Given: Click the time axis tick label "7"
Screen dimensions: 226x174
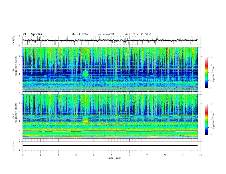Looking at the screenshot, I should click(147, 155).
